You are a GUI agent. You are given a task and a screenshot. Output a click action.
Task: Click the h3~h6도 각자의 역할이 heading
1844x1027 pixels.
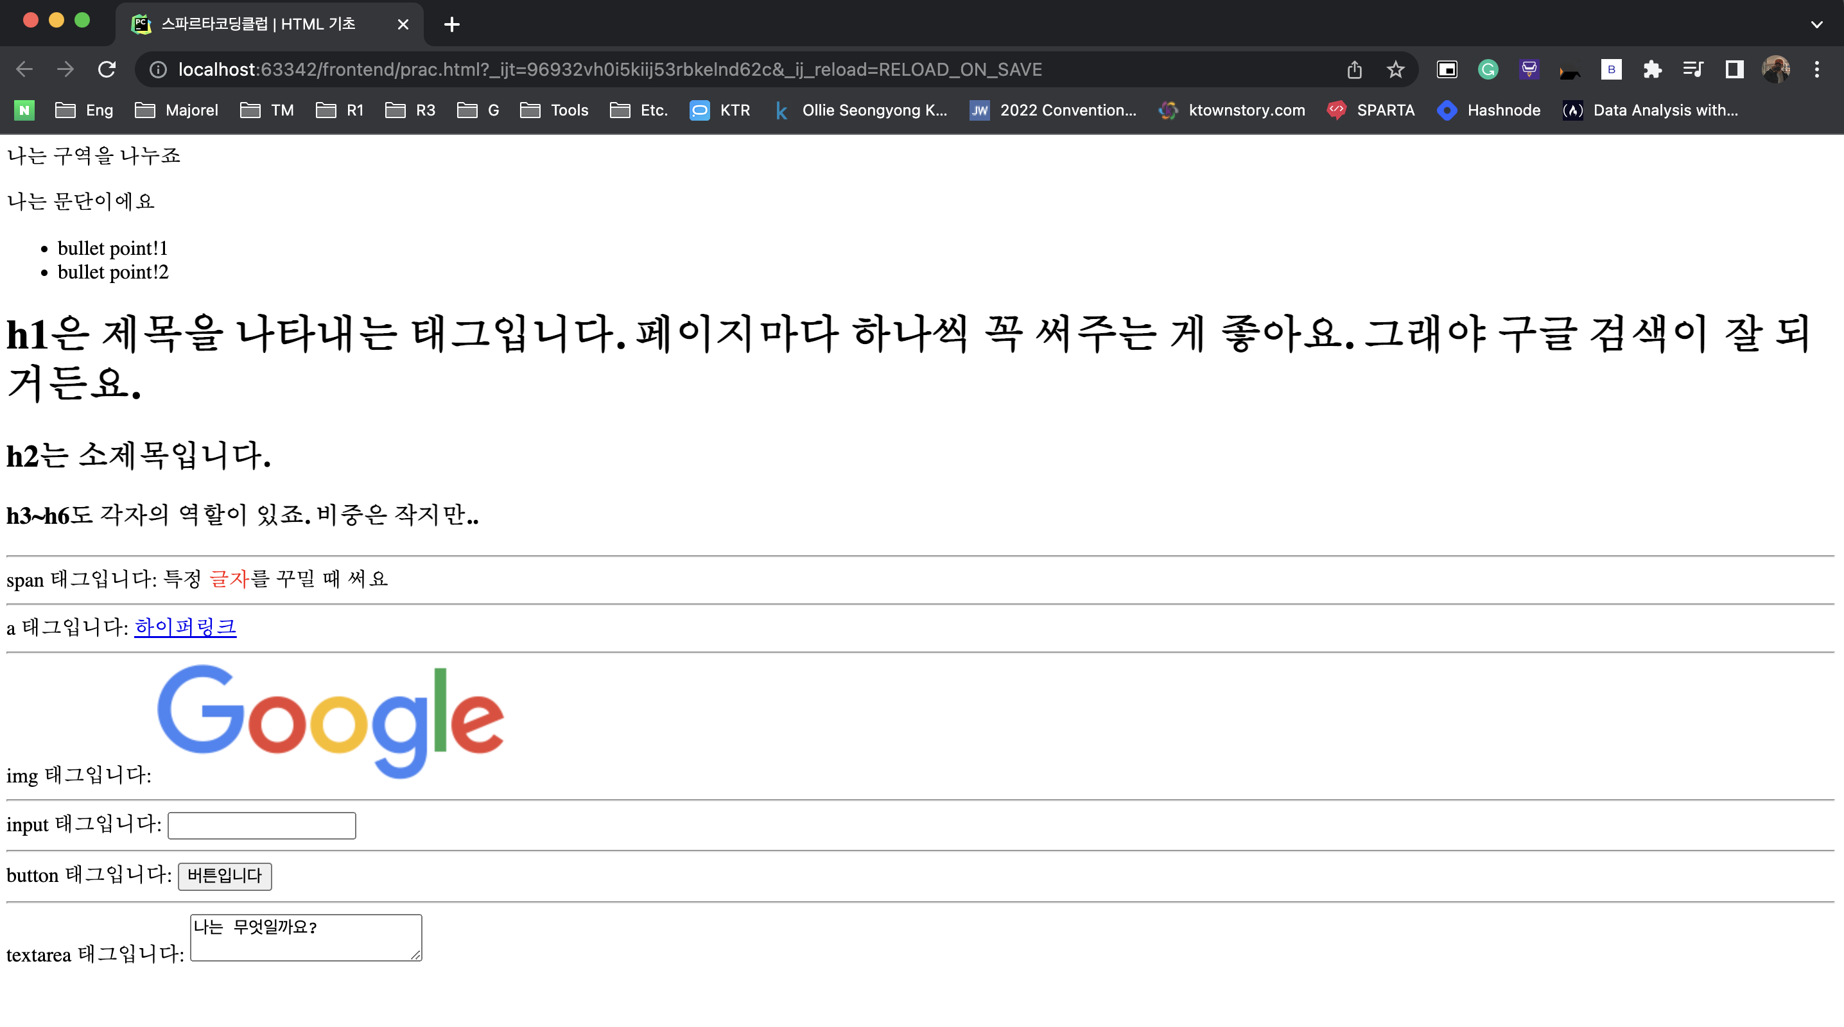coord(243,515)
